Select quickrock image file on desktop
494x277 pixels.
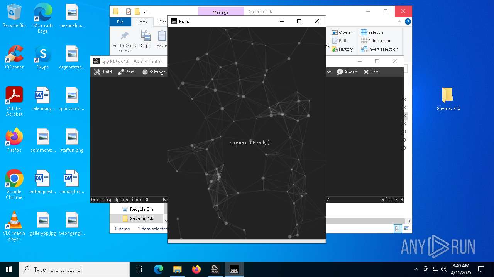[72, 99]
